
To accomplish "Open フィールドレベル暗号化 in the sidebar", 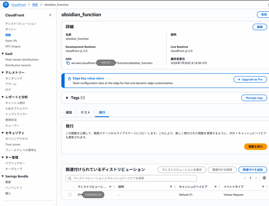I will tap(21, 150).
